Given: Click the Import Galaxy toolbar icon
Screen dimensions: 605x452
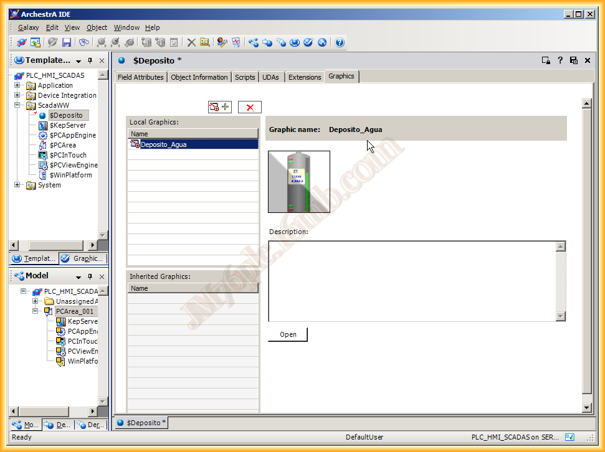Looking at the screenshot, I should pos(36,42).
